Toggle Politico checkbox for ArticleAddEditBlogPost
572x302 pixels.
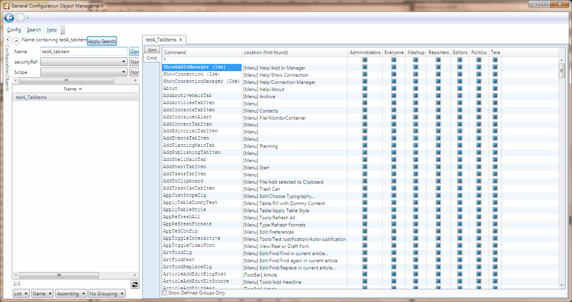coord(479,275)
